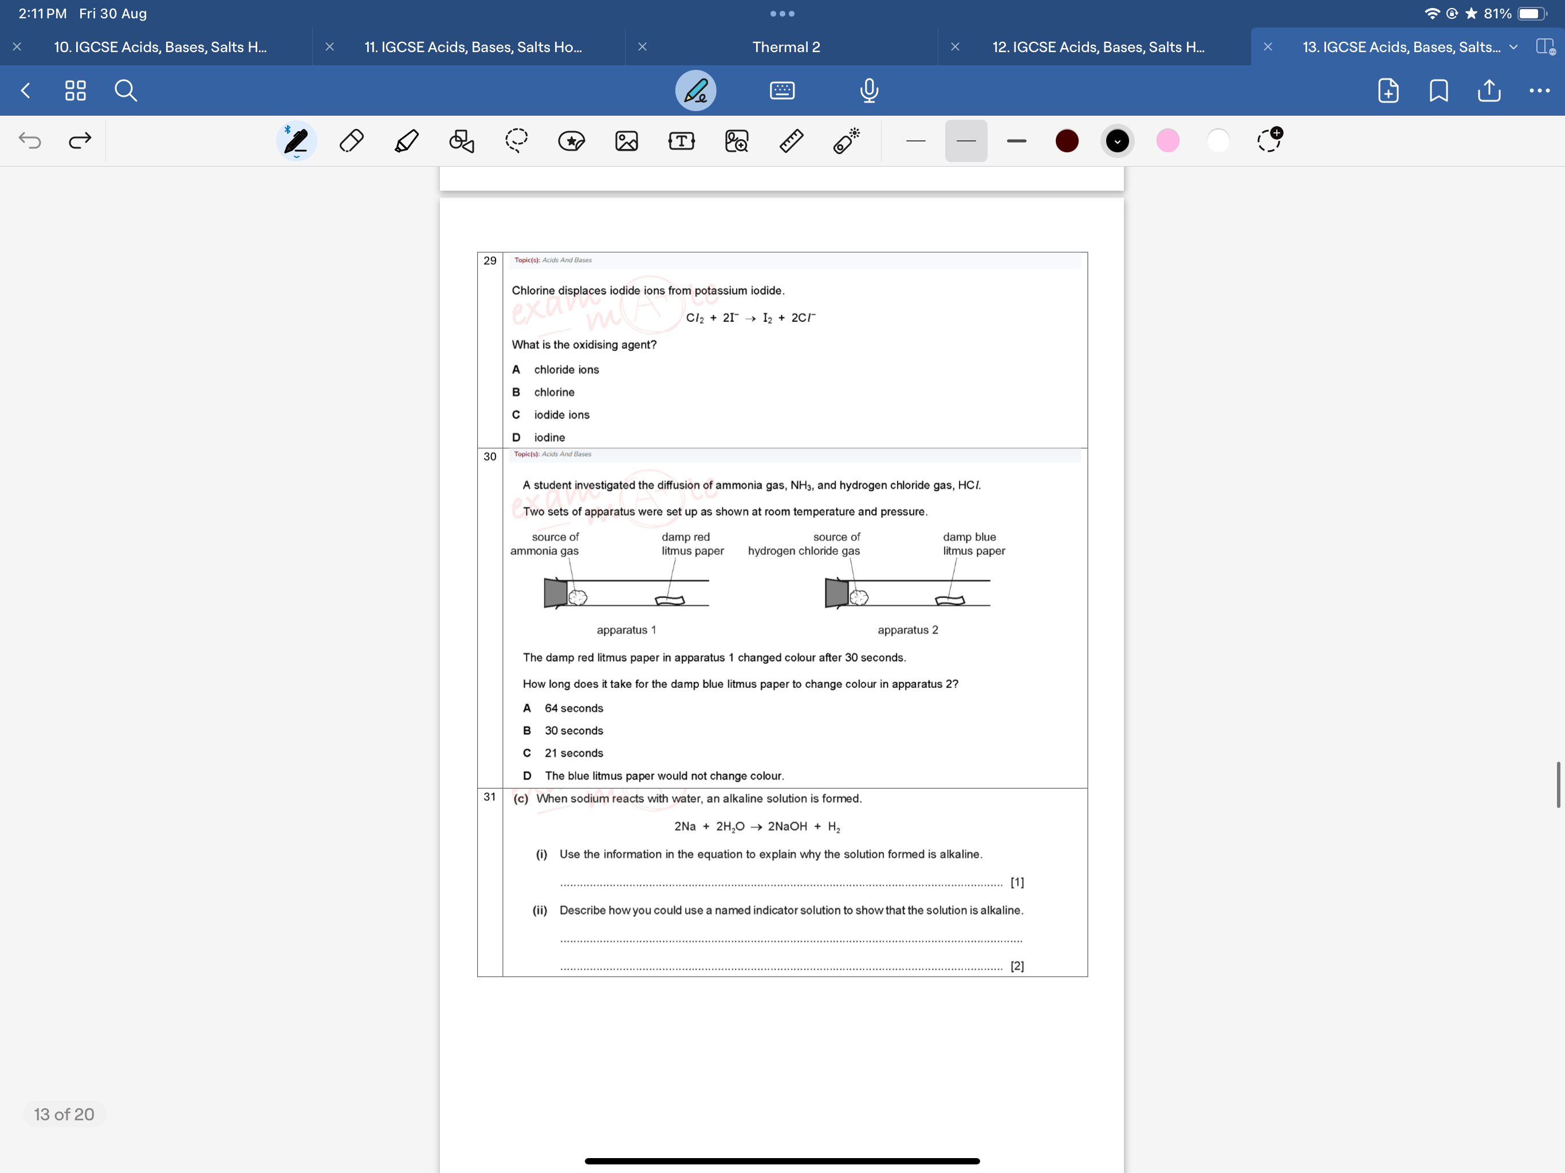Select the highlighter tool

pyautogui.click(x=406, y=140)
